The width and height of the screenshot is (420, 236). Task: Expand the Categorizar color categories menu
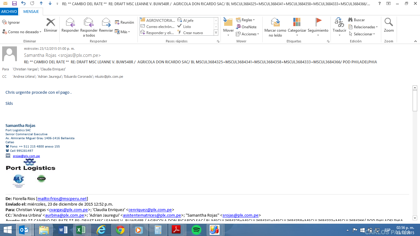(297, 26)
